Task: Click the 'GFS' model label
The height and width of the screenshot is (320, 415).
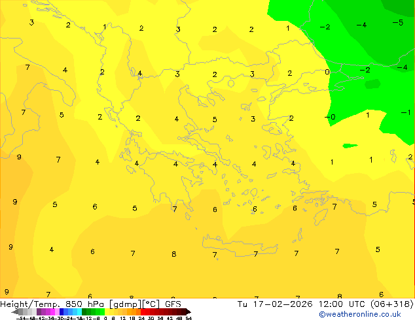Action: point(173,304)
